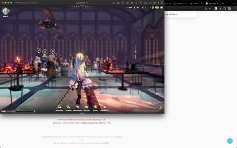Select the leftmost skull NPC marker

tap(39, 50)
